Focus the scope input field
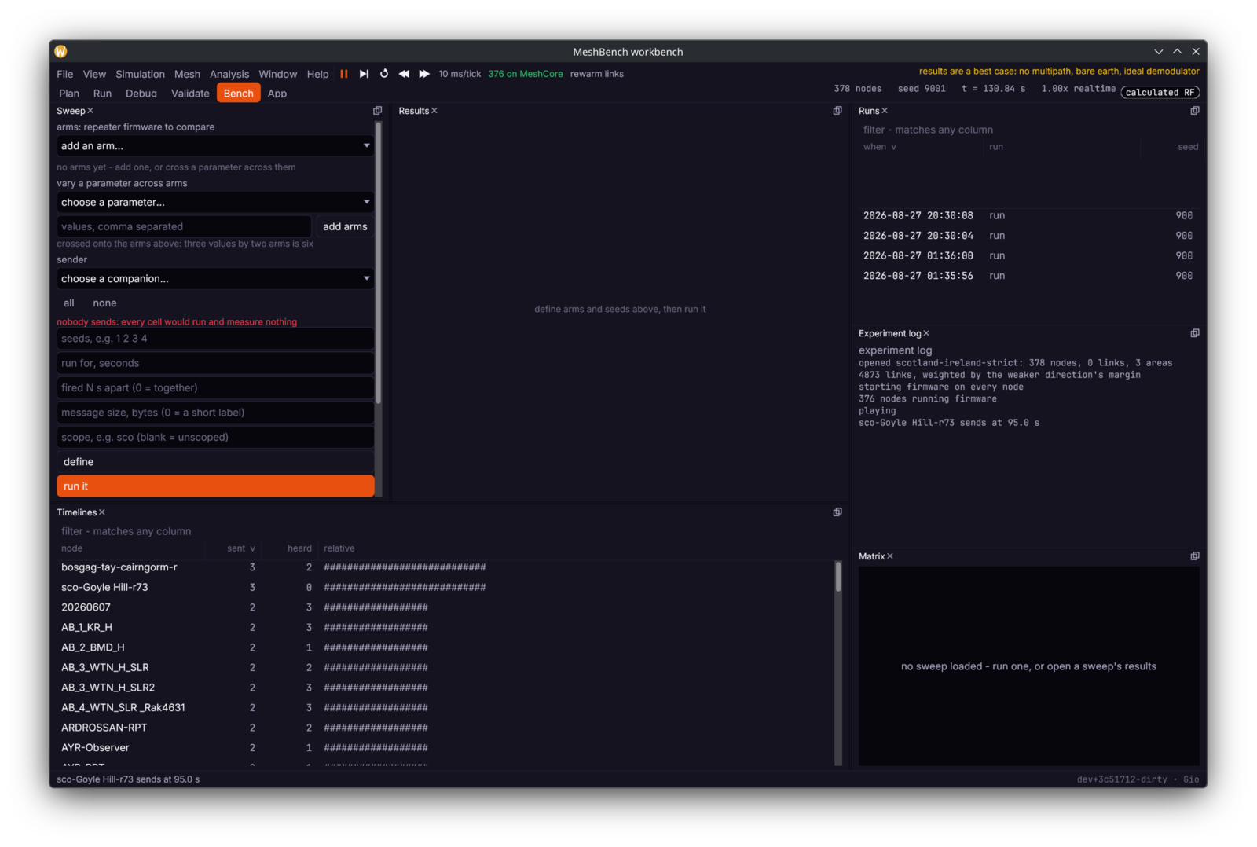The width and height of the screenshot is (1257, 847). click(215, 438)
